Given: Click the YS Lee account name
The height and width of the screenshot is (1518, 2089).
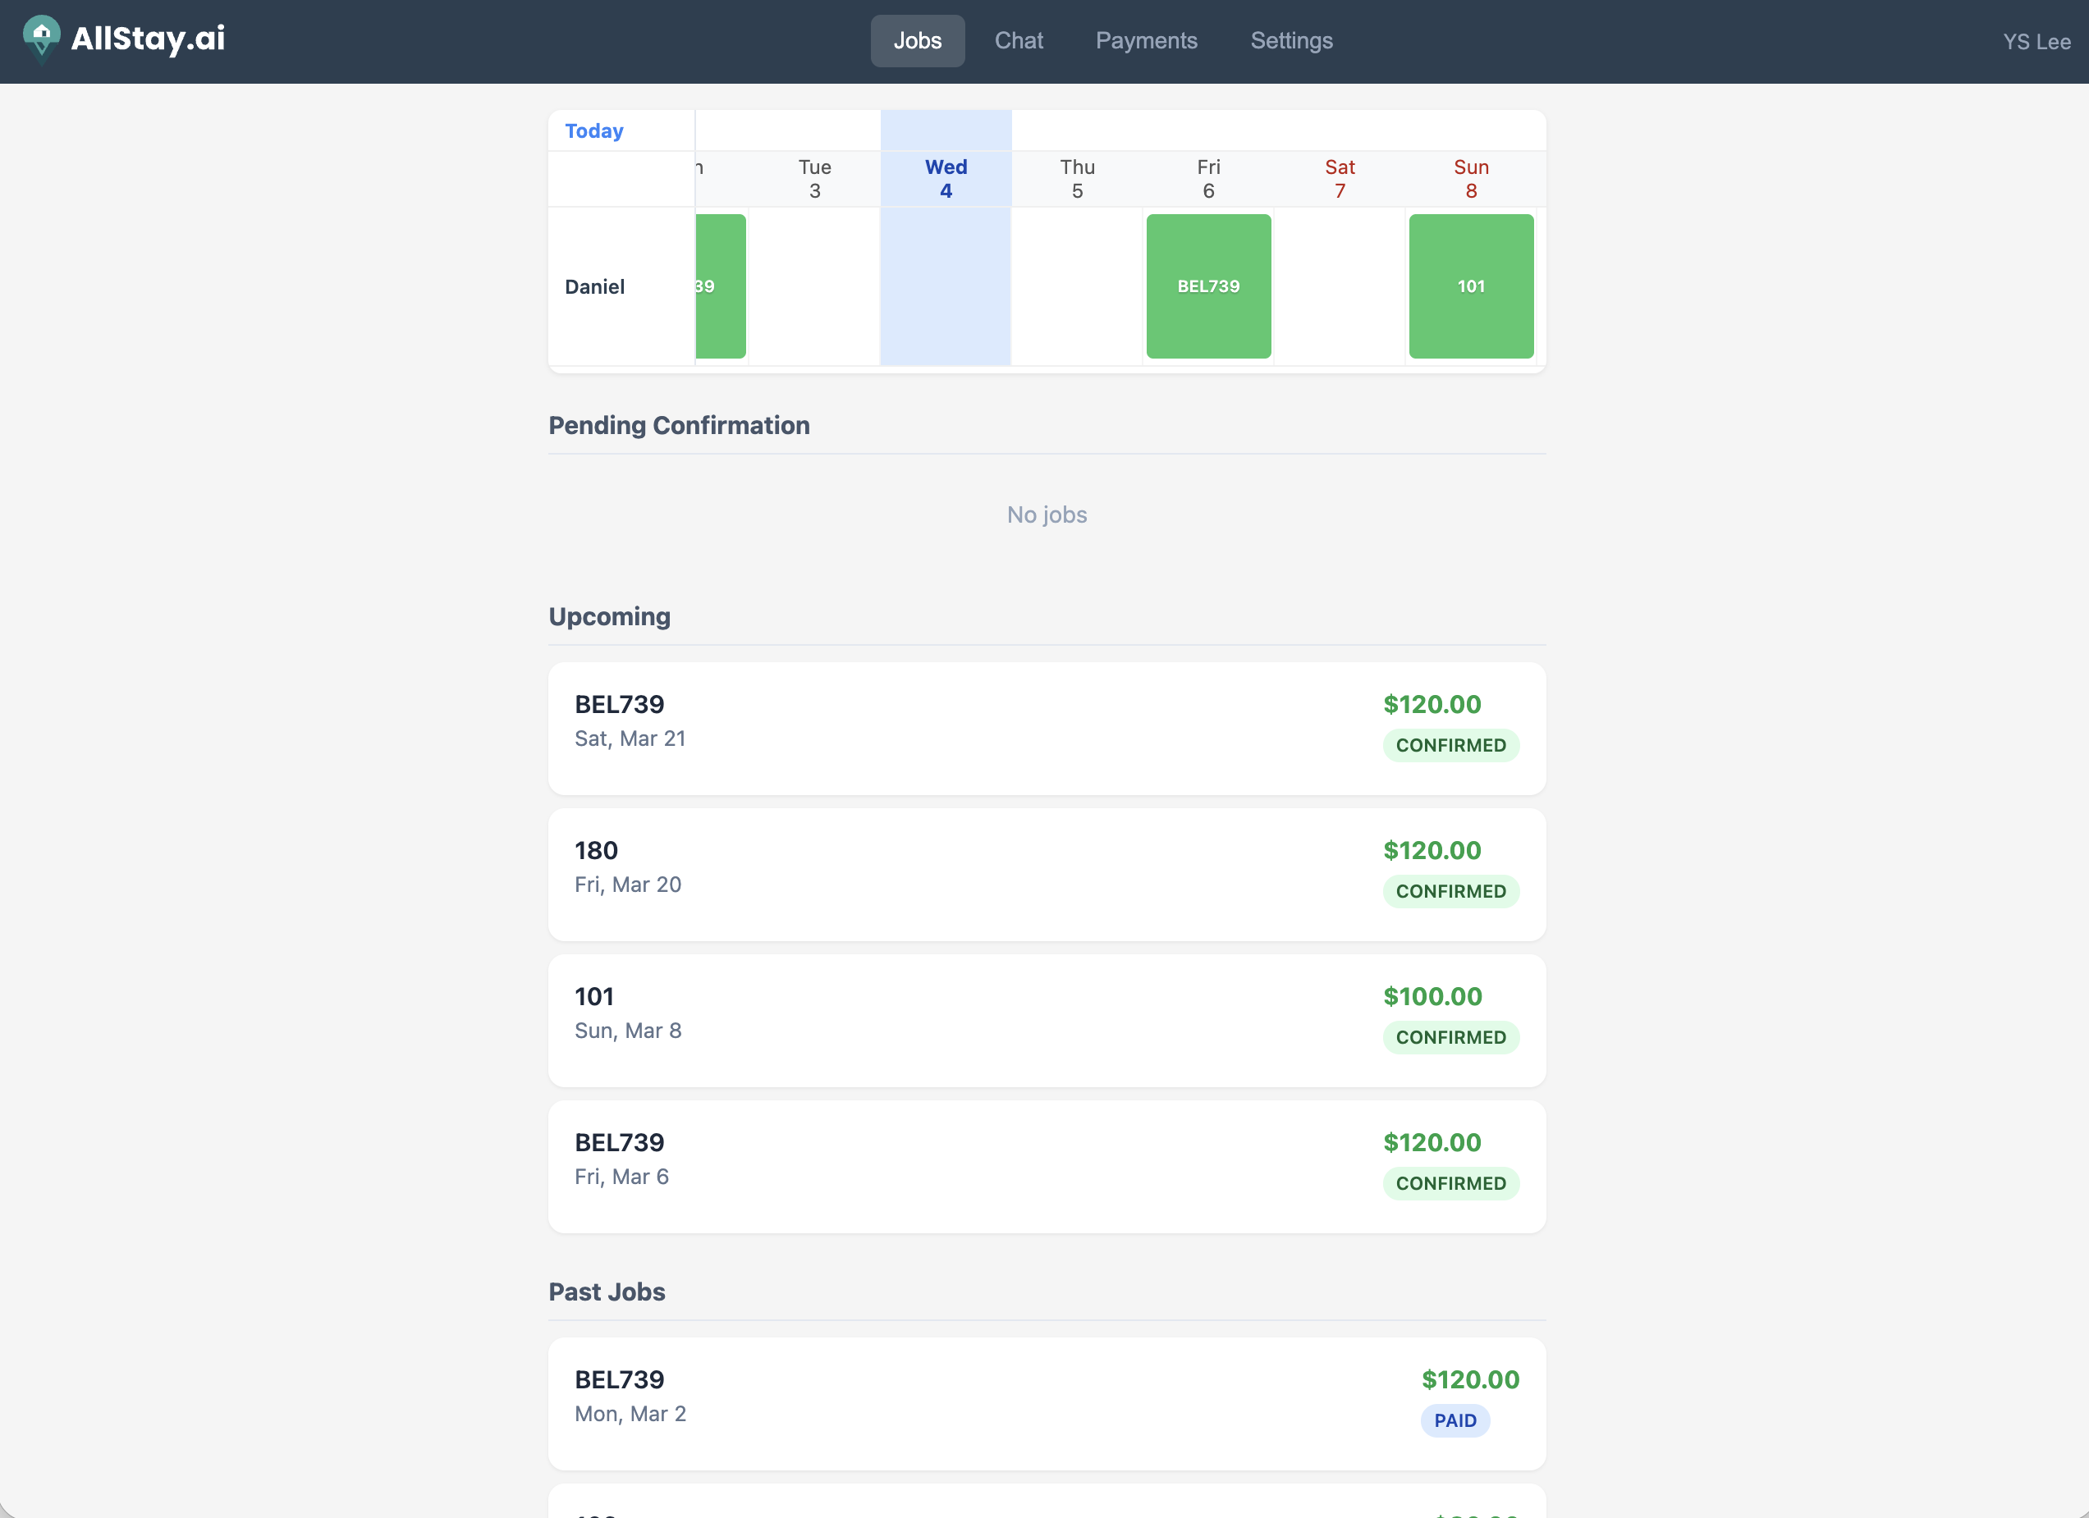Looking at the screenshot, I should point(2036,41).
